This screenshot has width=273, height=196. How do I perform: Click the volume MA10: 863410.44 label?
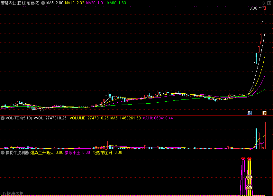click(x=158, y=118)
